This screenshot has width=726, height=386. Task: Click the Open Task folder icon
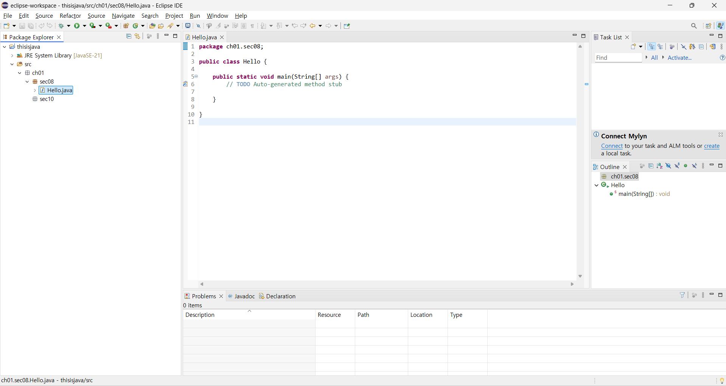(x=161, y=26)
